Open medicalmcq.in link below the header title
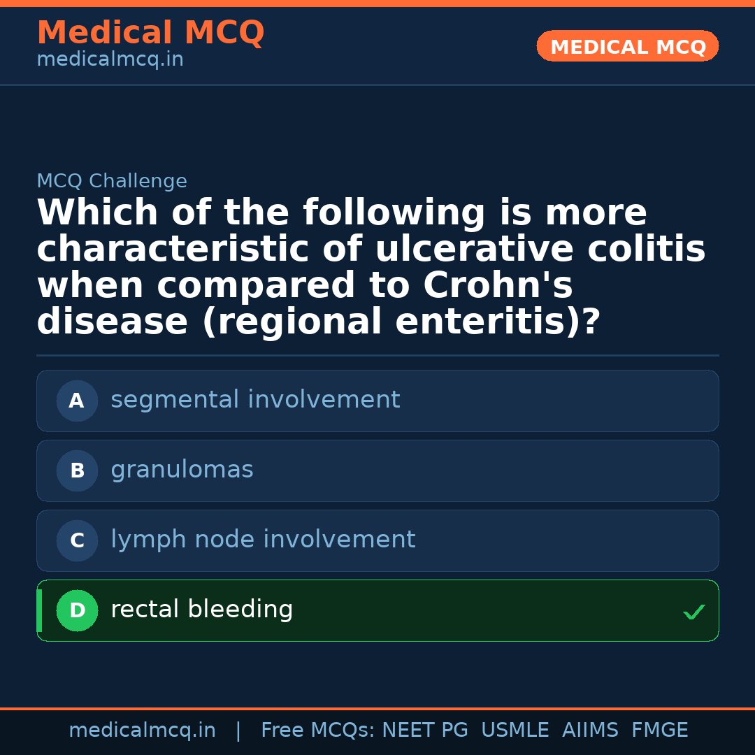Screen dimensions: 755x755 110,60
